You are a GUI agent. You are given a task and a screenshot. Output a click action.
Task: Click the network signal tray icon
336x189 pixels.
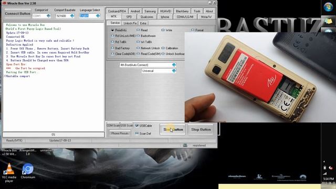(325, 173)
